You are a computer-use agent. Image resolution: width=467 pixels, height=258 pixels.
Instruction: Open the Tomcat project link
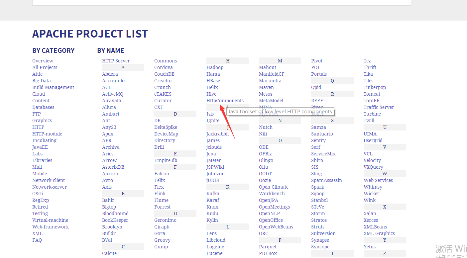pyautogui.click(x=372, y=94)
